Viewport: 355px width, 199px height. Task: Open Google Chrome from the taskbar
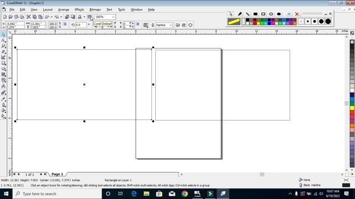point(185,193)
